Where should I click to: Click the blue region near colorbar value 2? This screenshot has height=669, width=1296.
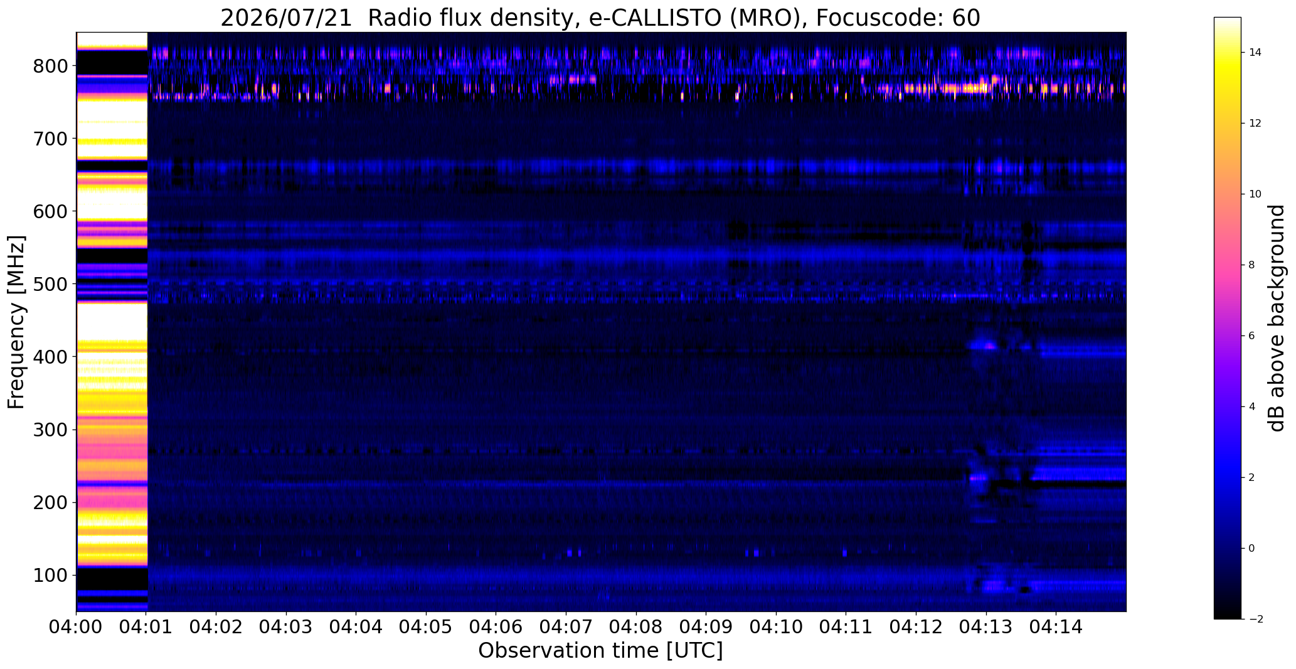coord(1227,477)
